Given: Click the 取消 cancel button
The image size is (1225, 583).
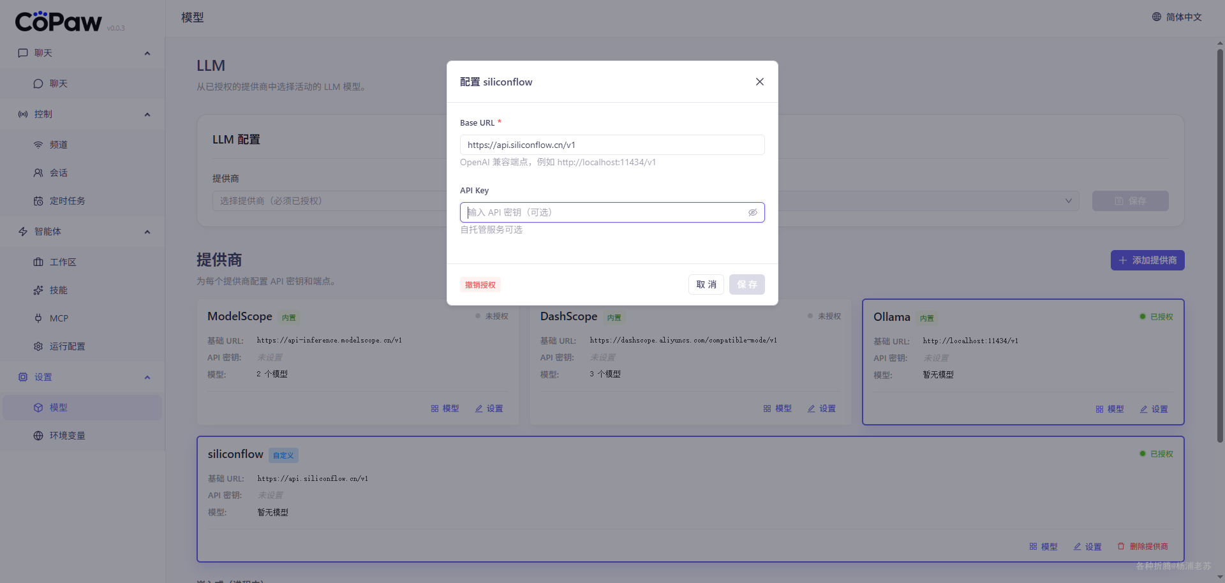Looking at the screenshot, I should tap(706, 284).
